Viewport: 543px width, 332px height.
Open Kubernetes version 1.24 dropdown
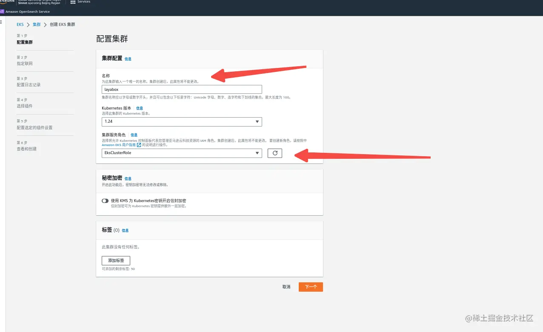click(182, 122)
